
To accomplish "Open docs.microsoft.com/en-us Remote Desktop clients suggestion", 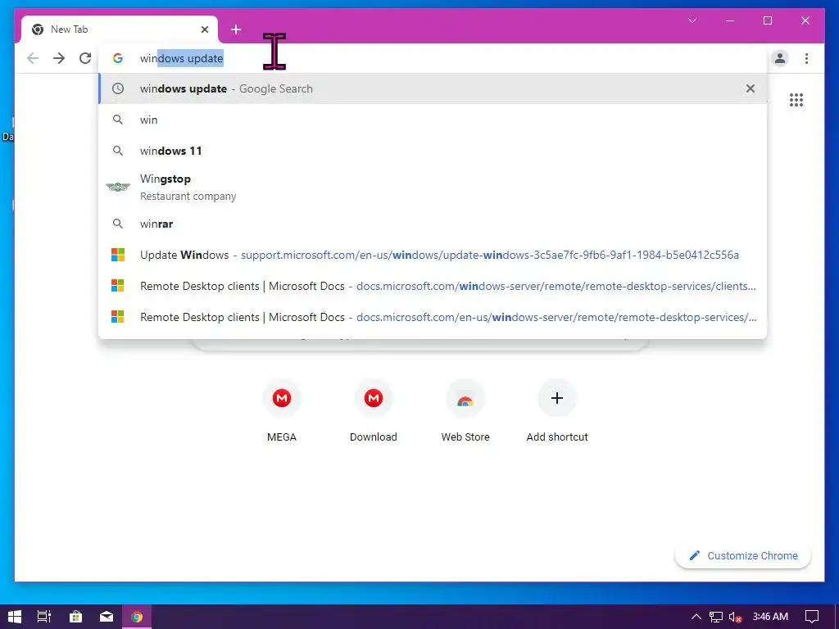I will (433, 317).
